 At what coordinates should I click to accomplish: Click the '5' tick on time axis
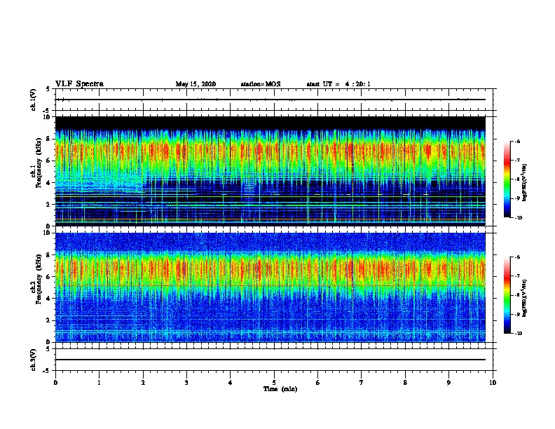tap(274, 383)
